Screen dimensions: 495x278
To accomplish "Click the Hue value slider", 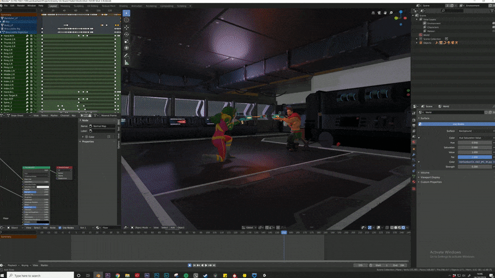I will tap(475, 143).
